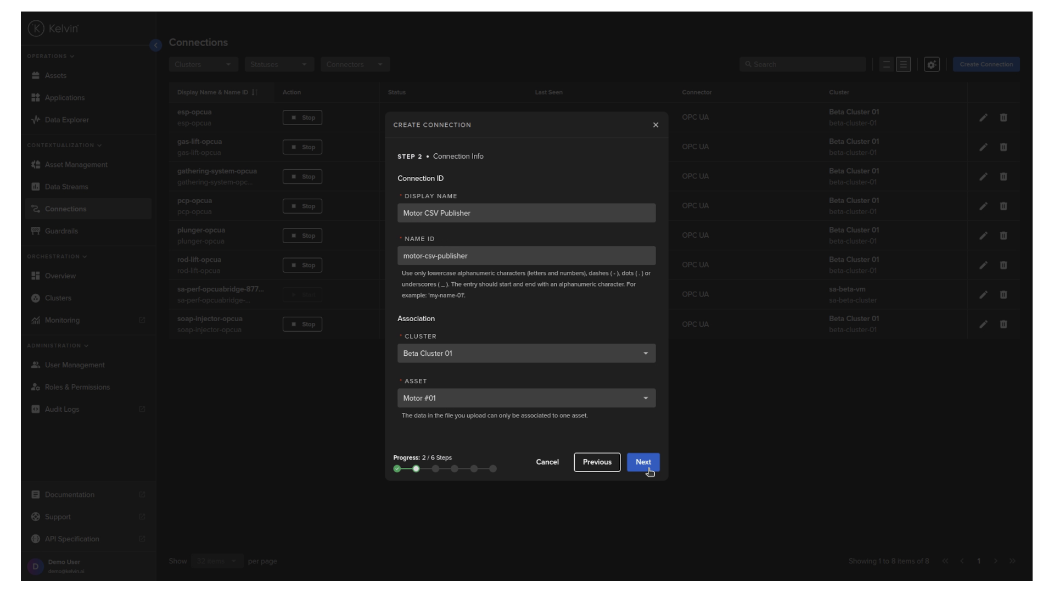Open Asset Management menu item

pos(76,165)
